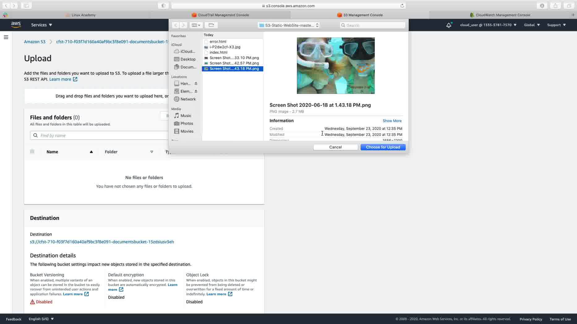The height and width of the screenshot is (324, 577).
Task: Switch to Linux Academy browser tab
Action: 80,15
